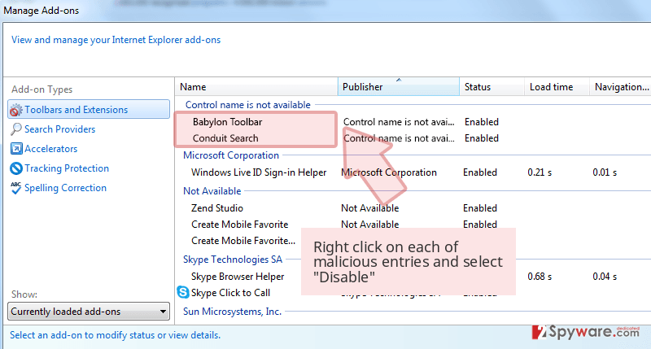Click the Search Providers magnifier icon
The height and width of the screenshot is (349, 651).
15,129
